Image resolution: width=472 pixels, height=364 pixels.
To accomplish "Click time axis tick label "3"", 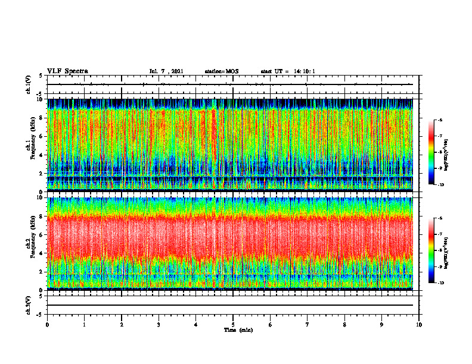I will click(159, 325).
